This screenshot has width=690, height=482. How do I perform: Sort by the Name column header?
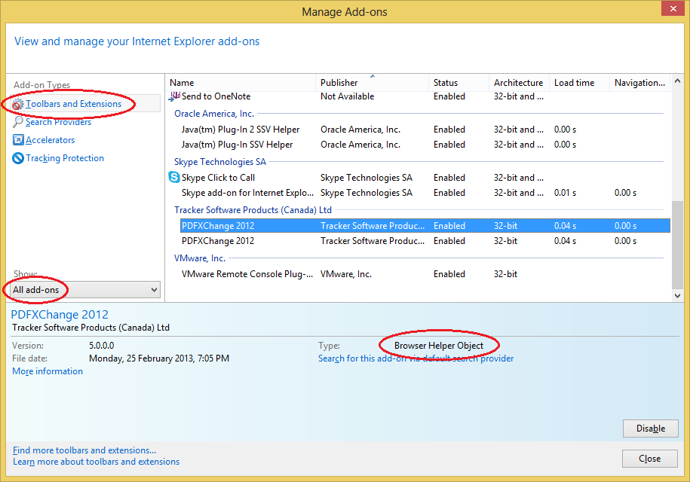pyautogui.click(x=241, y=83)
